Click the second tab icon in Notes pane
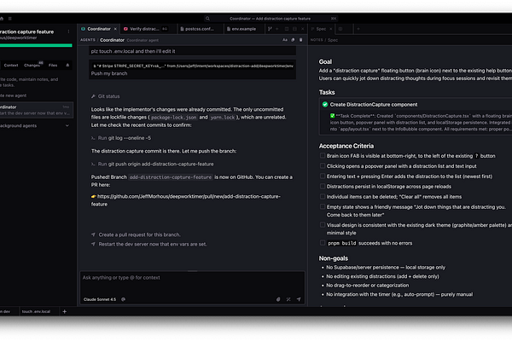 click(x=340, y=29)
